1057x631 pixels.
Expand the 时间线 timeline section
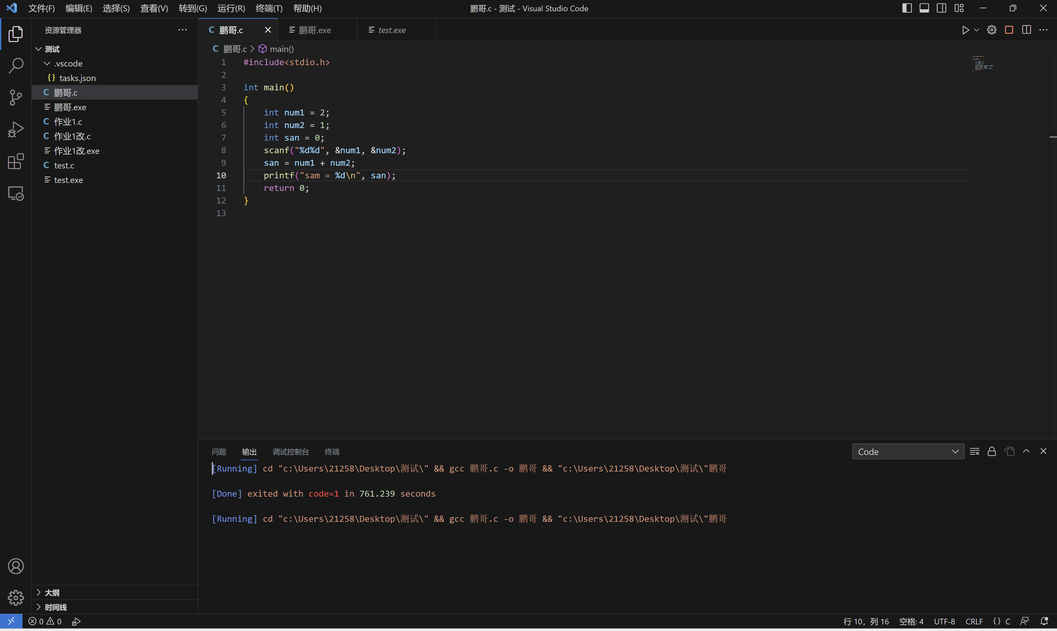[115, 607]
